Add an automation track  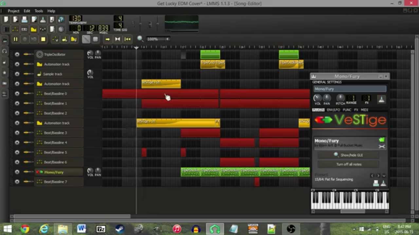(x=74, y=39)
